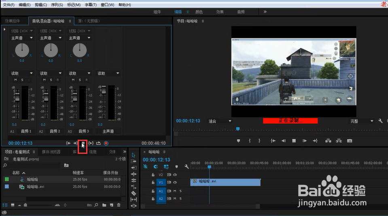Image resolution: width=388 pixels, height=216 pixels.
Task: Click New Item icon in project panel
Action: 112,205
